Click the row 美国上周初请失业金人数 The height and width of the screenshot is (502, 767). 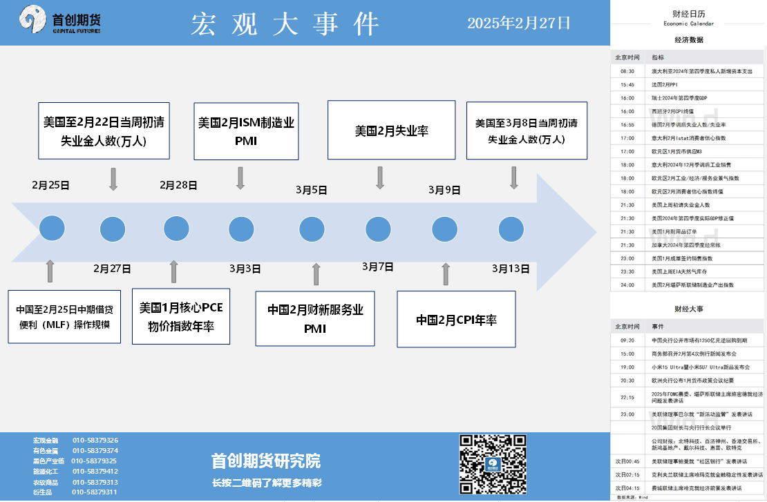pos(687,205)
